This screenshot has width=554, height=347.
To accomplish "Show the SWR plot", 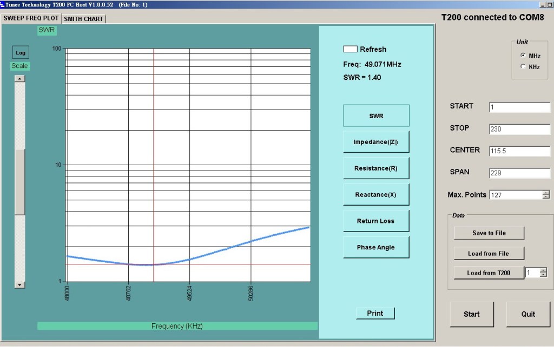I will [x=376, y=115].
